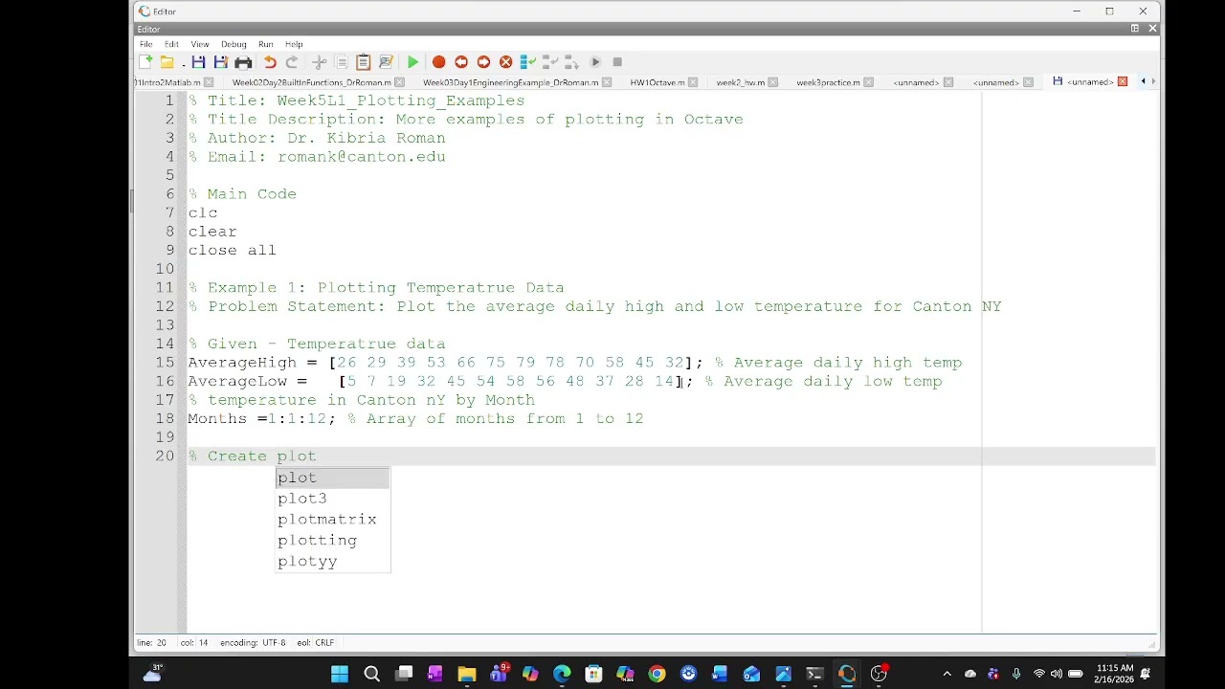This screenshot has height=689, width=1225.
Task: Open the Run menu
Action: 266,44
